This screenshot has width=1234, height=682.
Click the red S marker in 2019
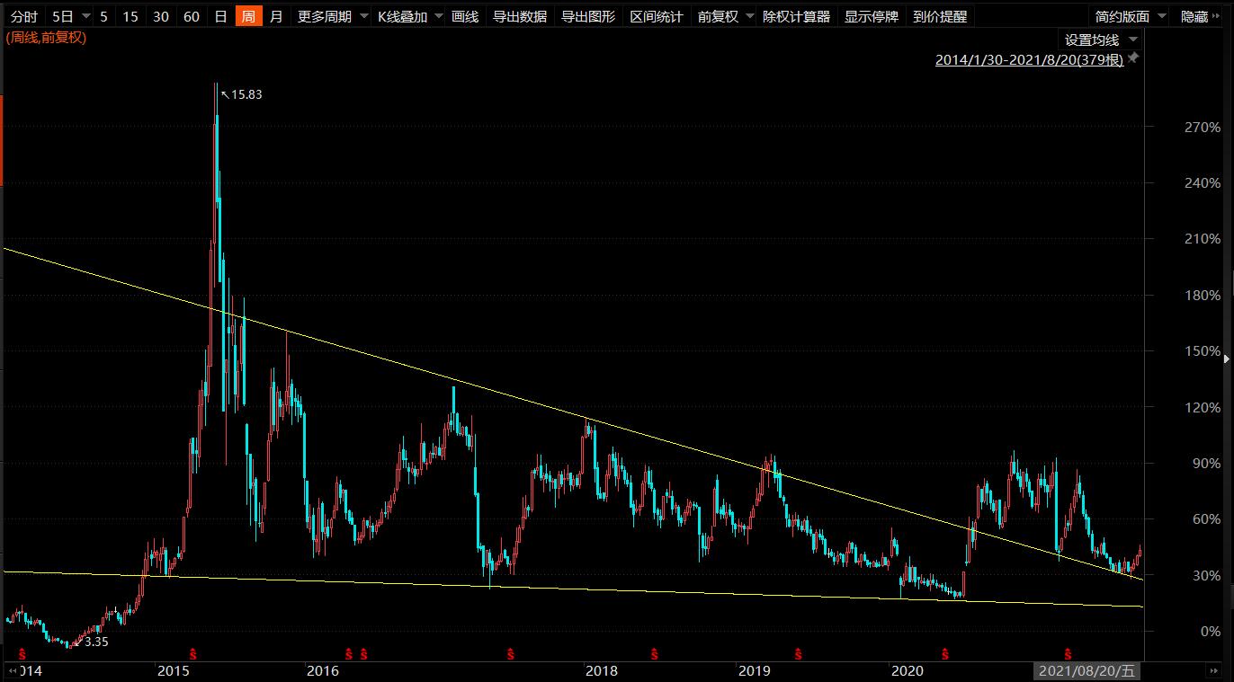pos(798,652)
